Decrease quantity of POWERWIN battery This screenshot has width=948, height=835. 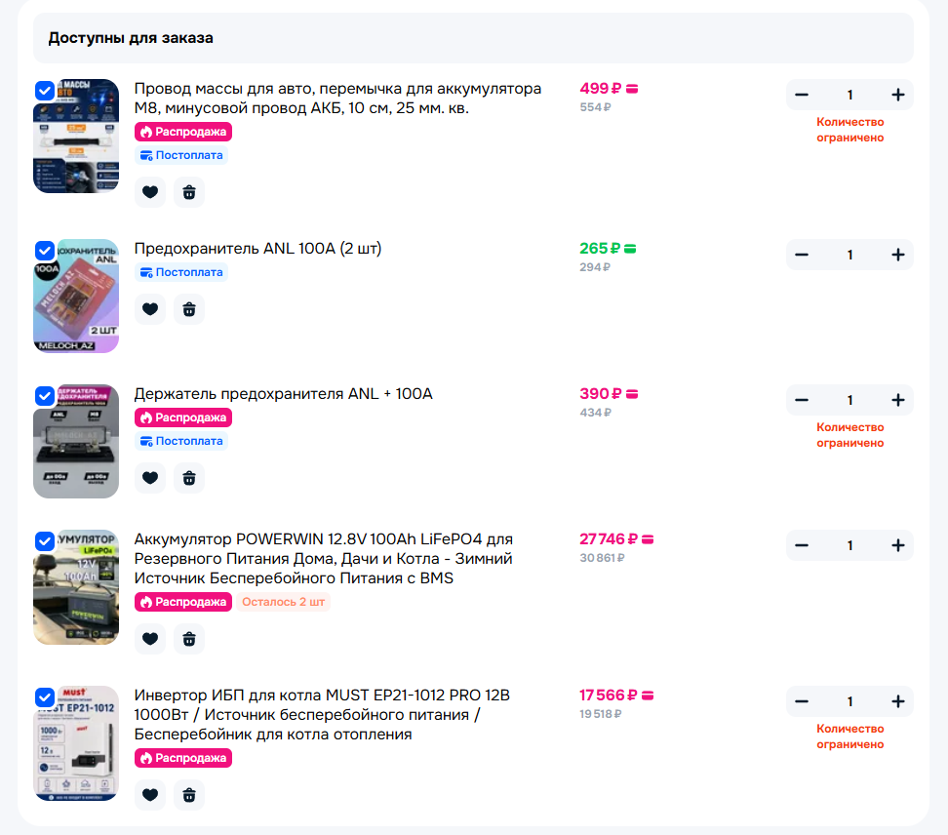pyautogui.click(x=802, y=546)
